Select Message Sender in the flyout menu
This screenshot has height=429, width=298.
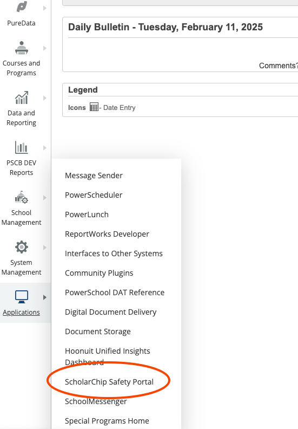pyautogui.click(x=94, y=175)
